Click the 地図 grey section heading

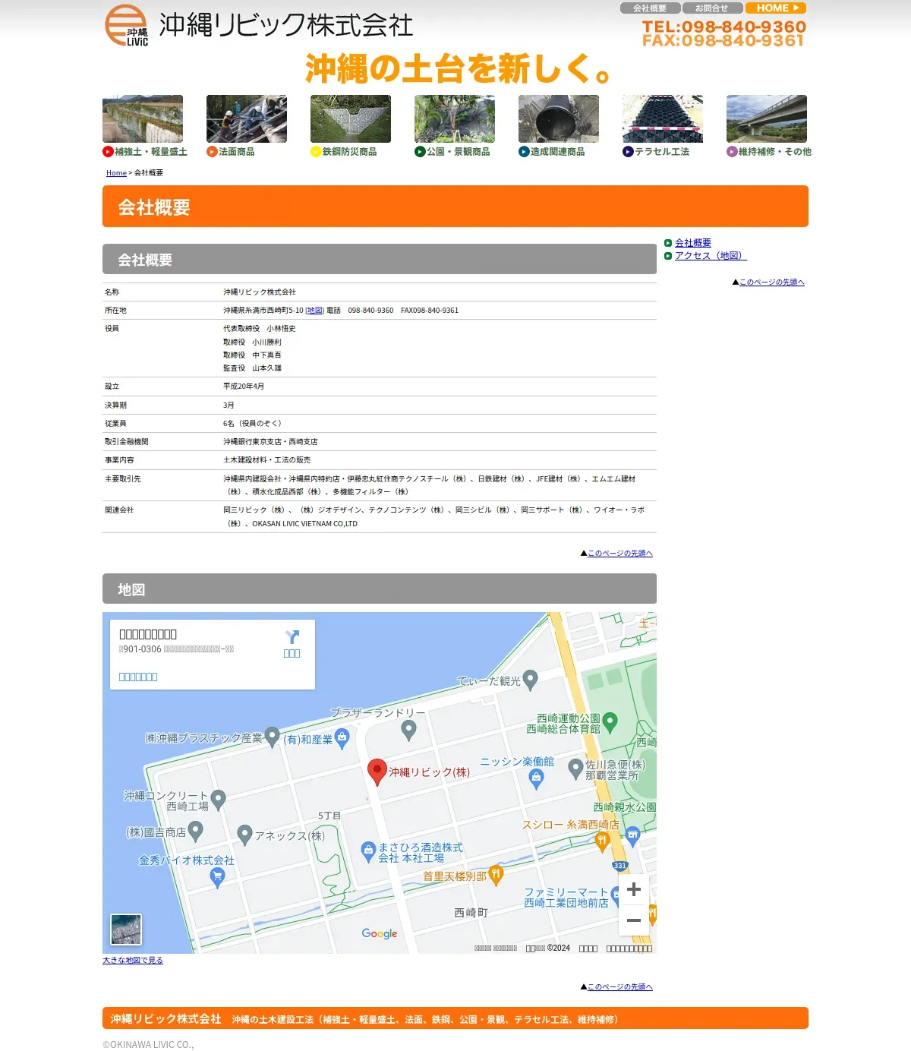tap(380, 589)
